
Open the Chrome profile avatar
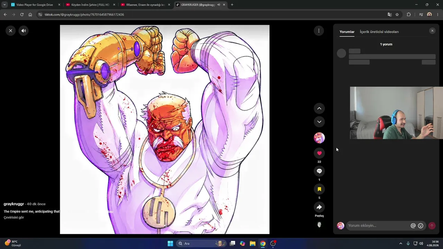coord(430,15)
